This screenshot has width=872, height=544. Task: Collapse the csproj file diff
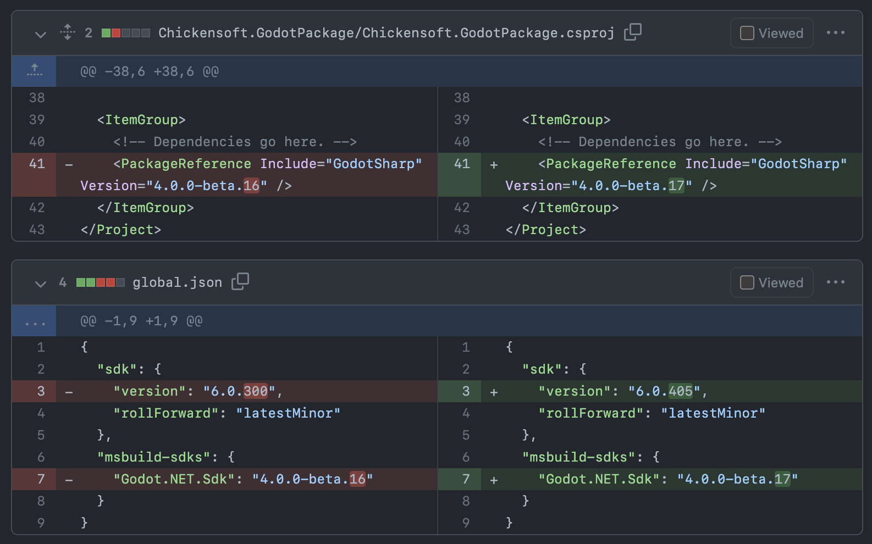point(40,34)
